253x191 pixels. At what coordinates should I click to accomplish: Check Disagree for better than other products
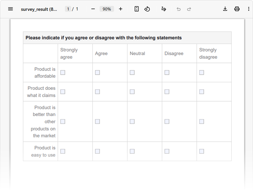167,122
